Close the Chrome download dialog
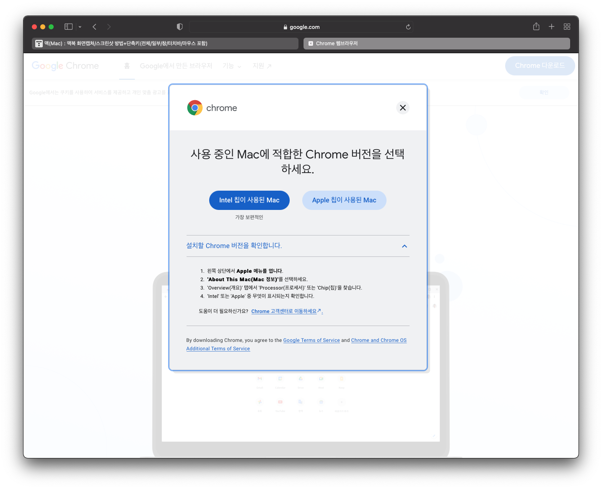 (402, 108)
